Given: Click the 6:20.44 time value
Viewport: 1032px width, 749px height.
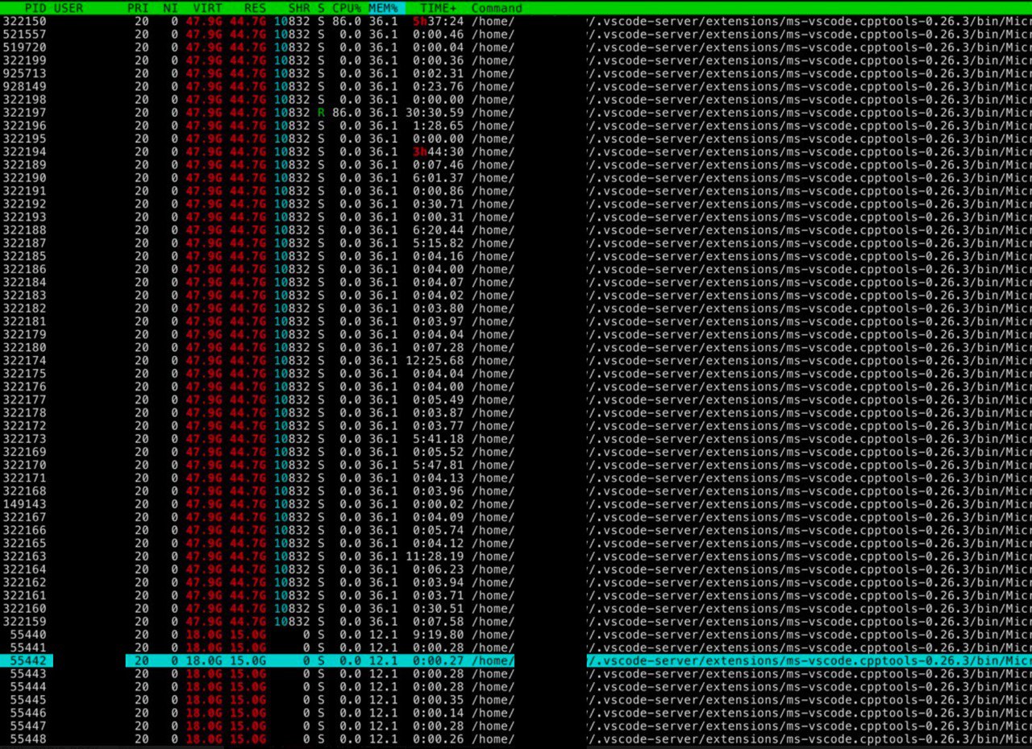Looking at the screenshot, I should (x=439, y=230).
